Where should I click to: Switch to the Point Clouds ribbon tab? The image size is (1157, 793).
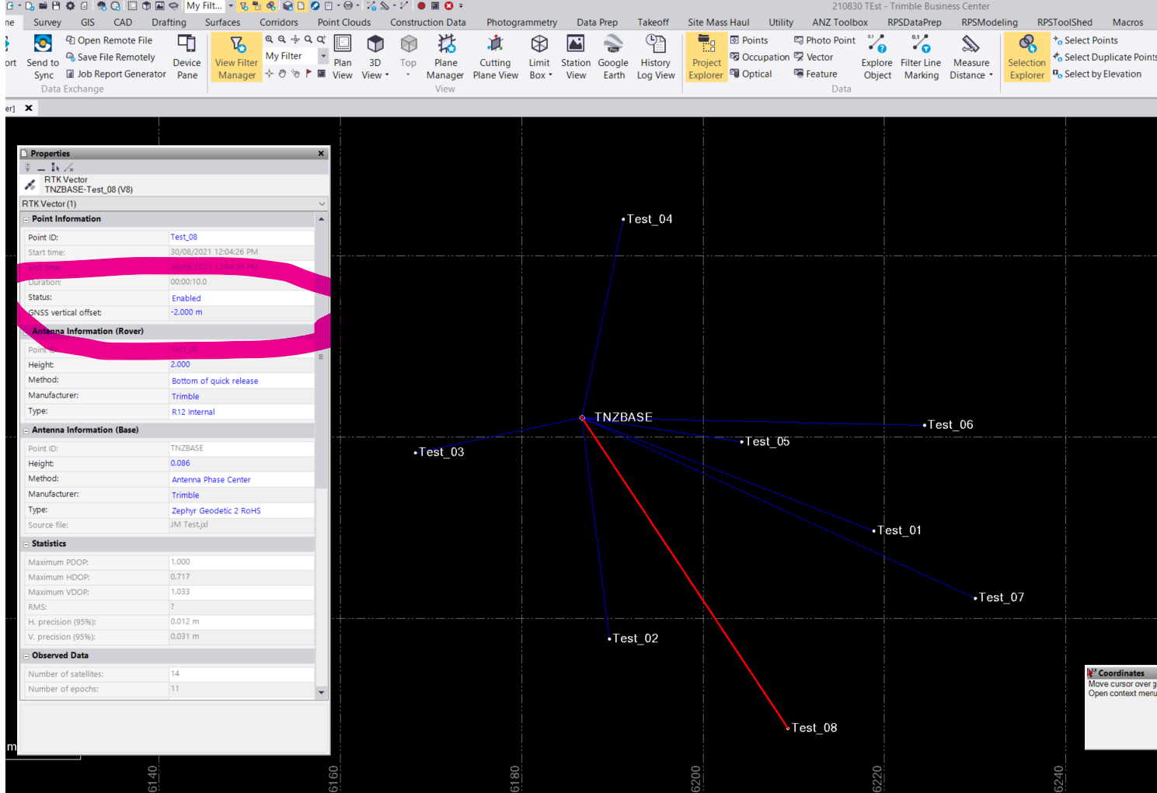coord(343,22)
